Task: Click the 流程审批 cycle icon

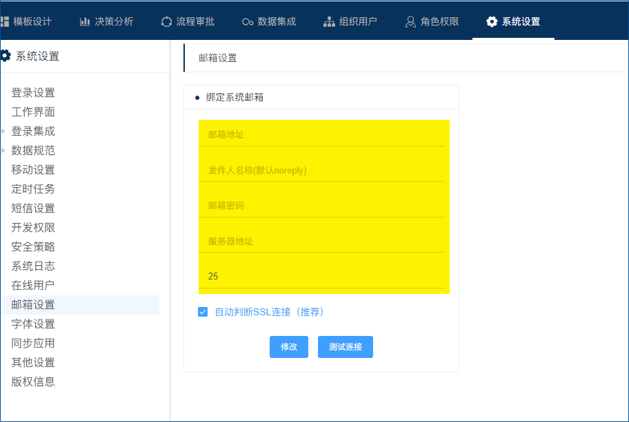Action: (x=166, y=21)
